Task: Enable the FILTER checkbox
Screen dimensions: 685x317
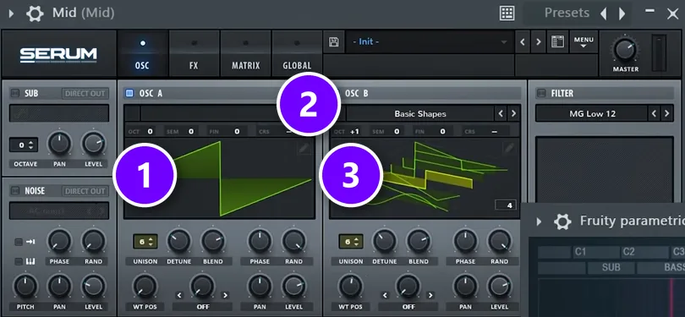Action: pyautogui.click(x=541, y=93)
